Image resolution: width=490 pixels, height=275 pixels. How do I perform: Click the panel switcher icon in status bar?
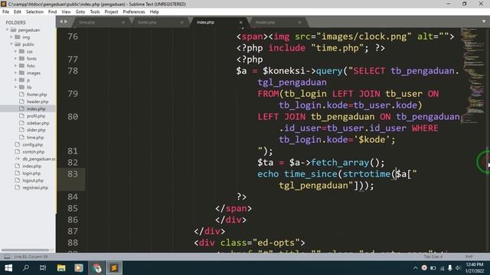click(7, 257)
